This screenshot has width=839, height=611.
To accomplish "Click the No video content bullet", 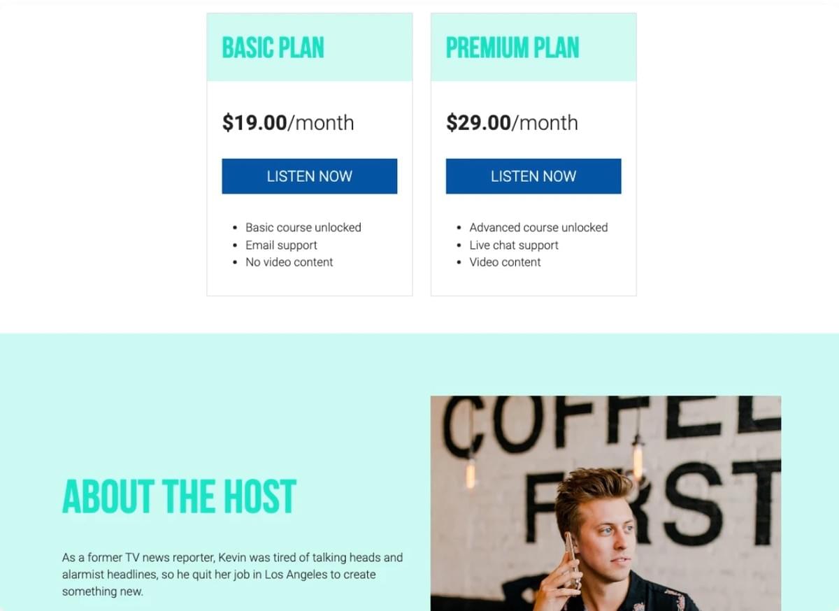I will pyautogui.click(x=289, y=262).
